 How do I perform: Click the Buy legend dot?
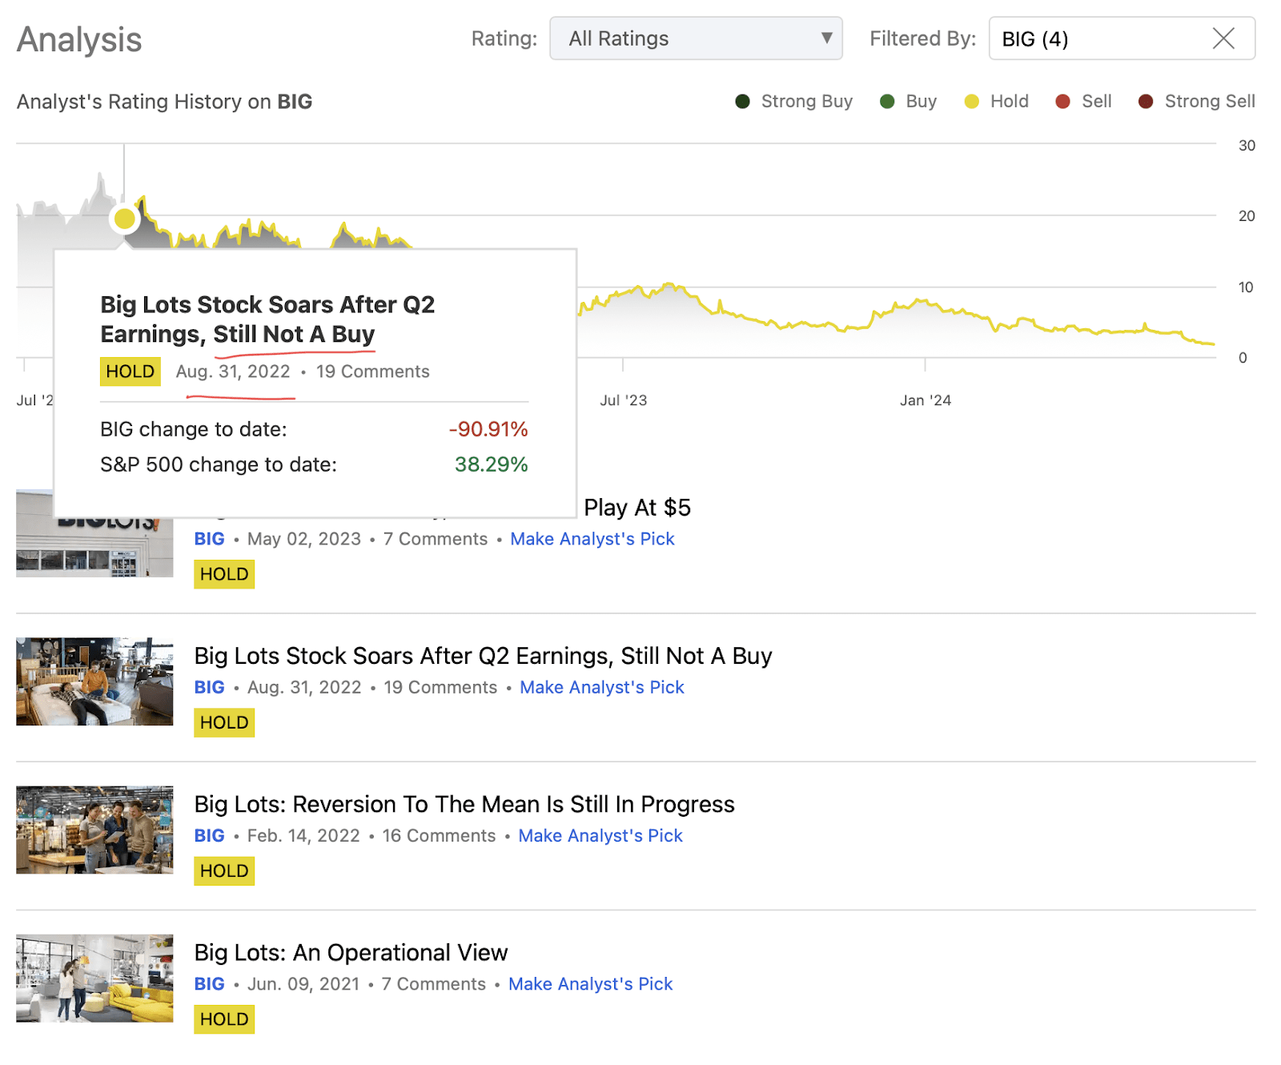point(887,102)
